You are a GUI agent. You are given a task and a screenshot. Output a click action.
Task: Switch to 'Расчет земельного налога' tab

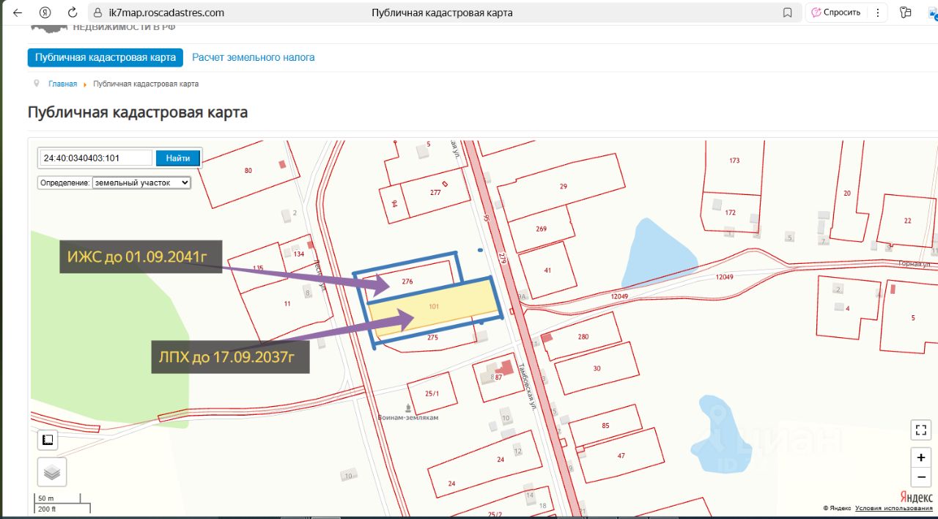pos(253,57)
